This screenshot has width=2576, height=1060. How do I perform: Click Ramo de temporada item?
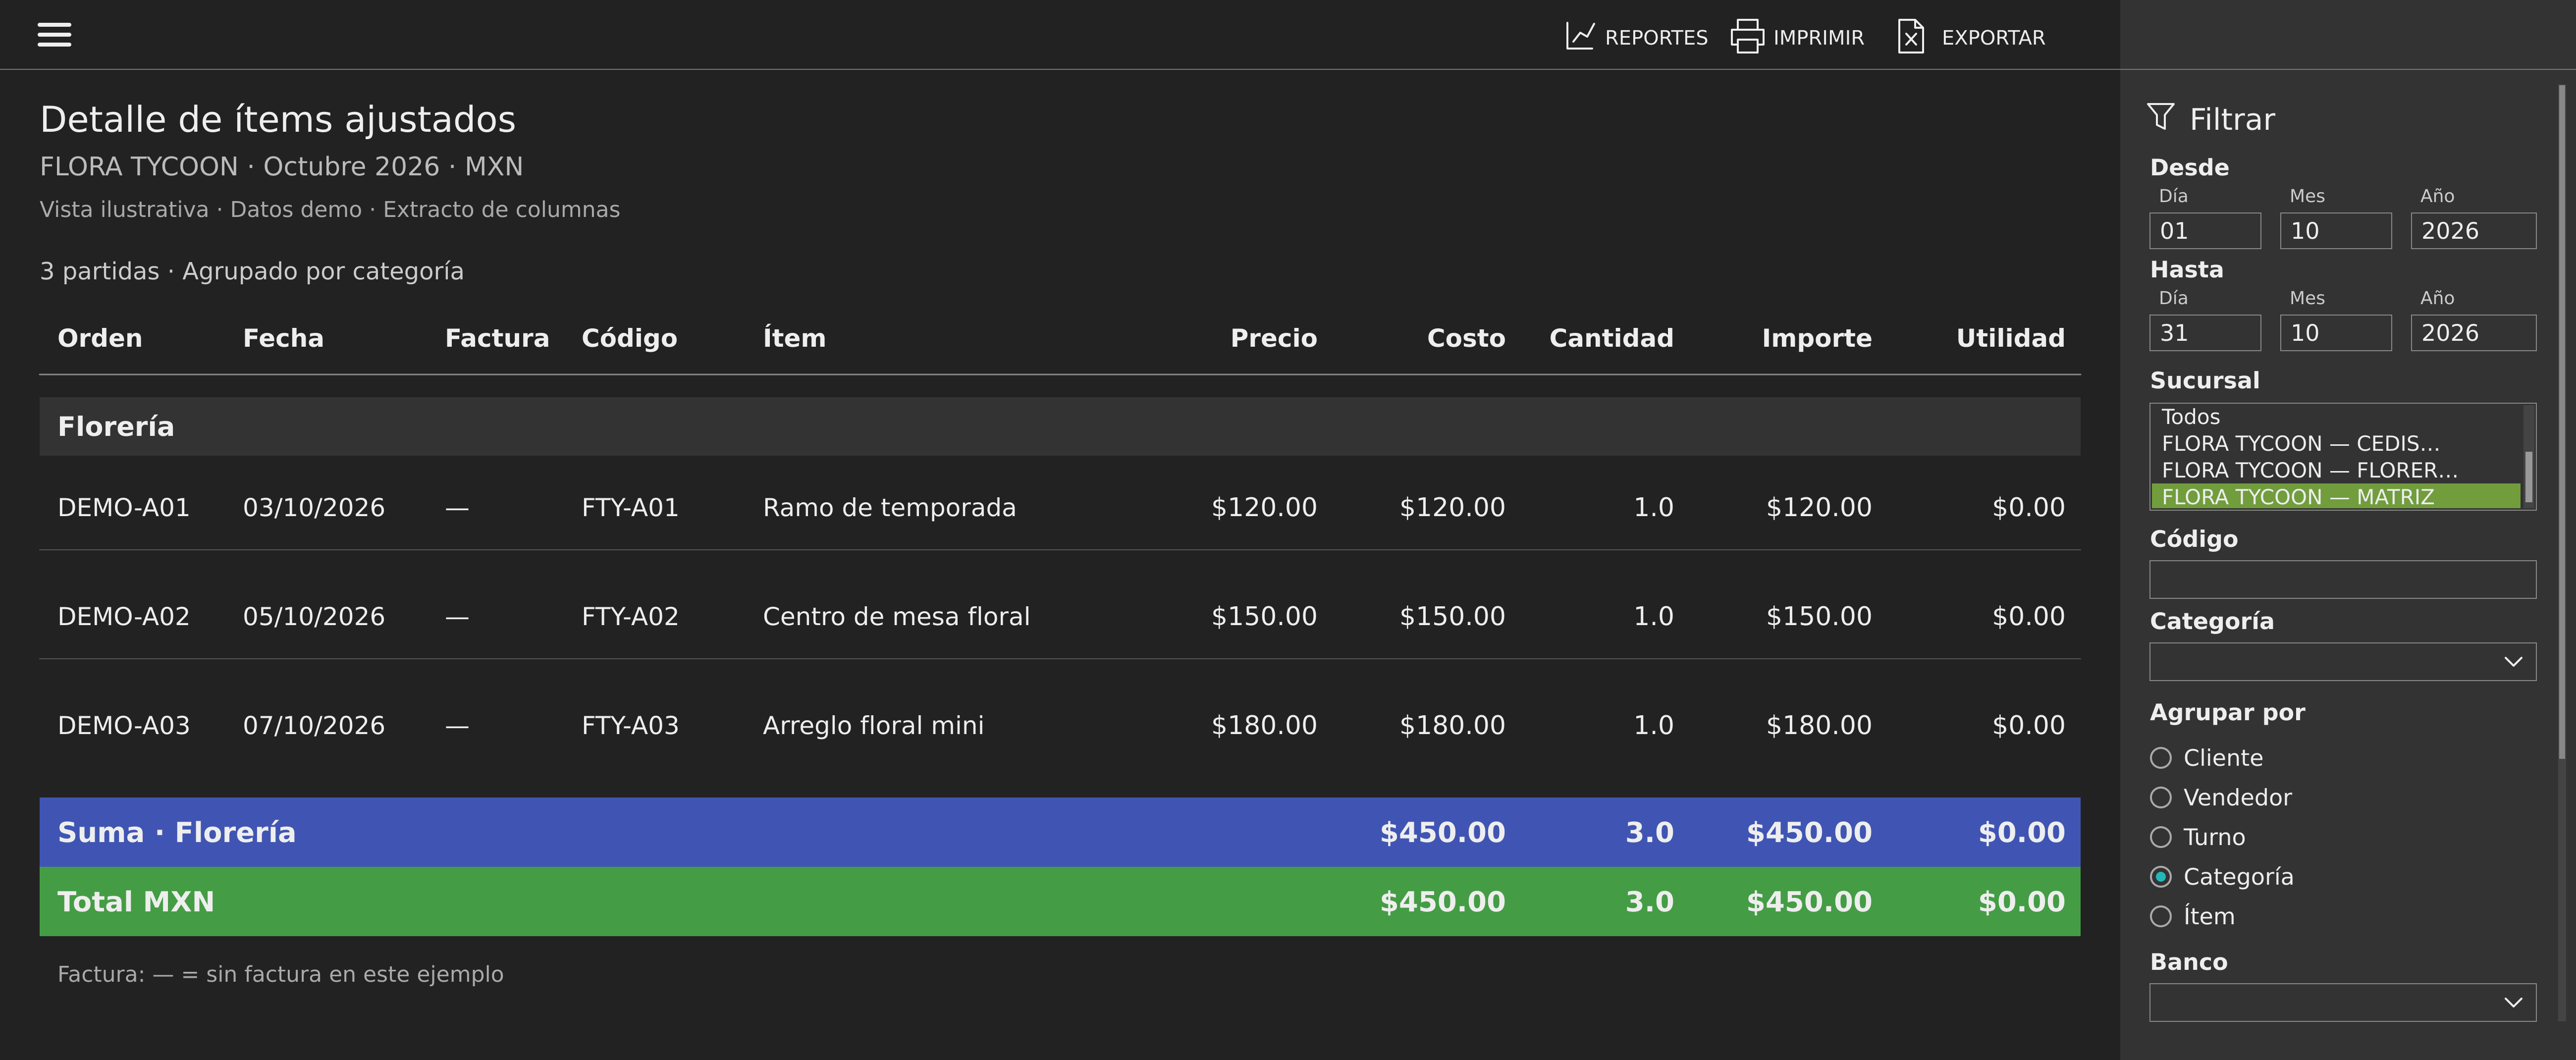[x=889, y=508]
